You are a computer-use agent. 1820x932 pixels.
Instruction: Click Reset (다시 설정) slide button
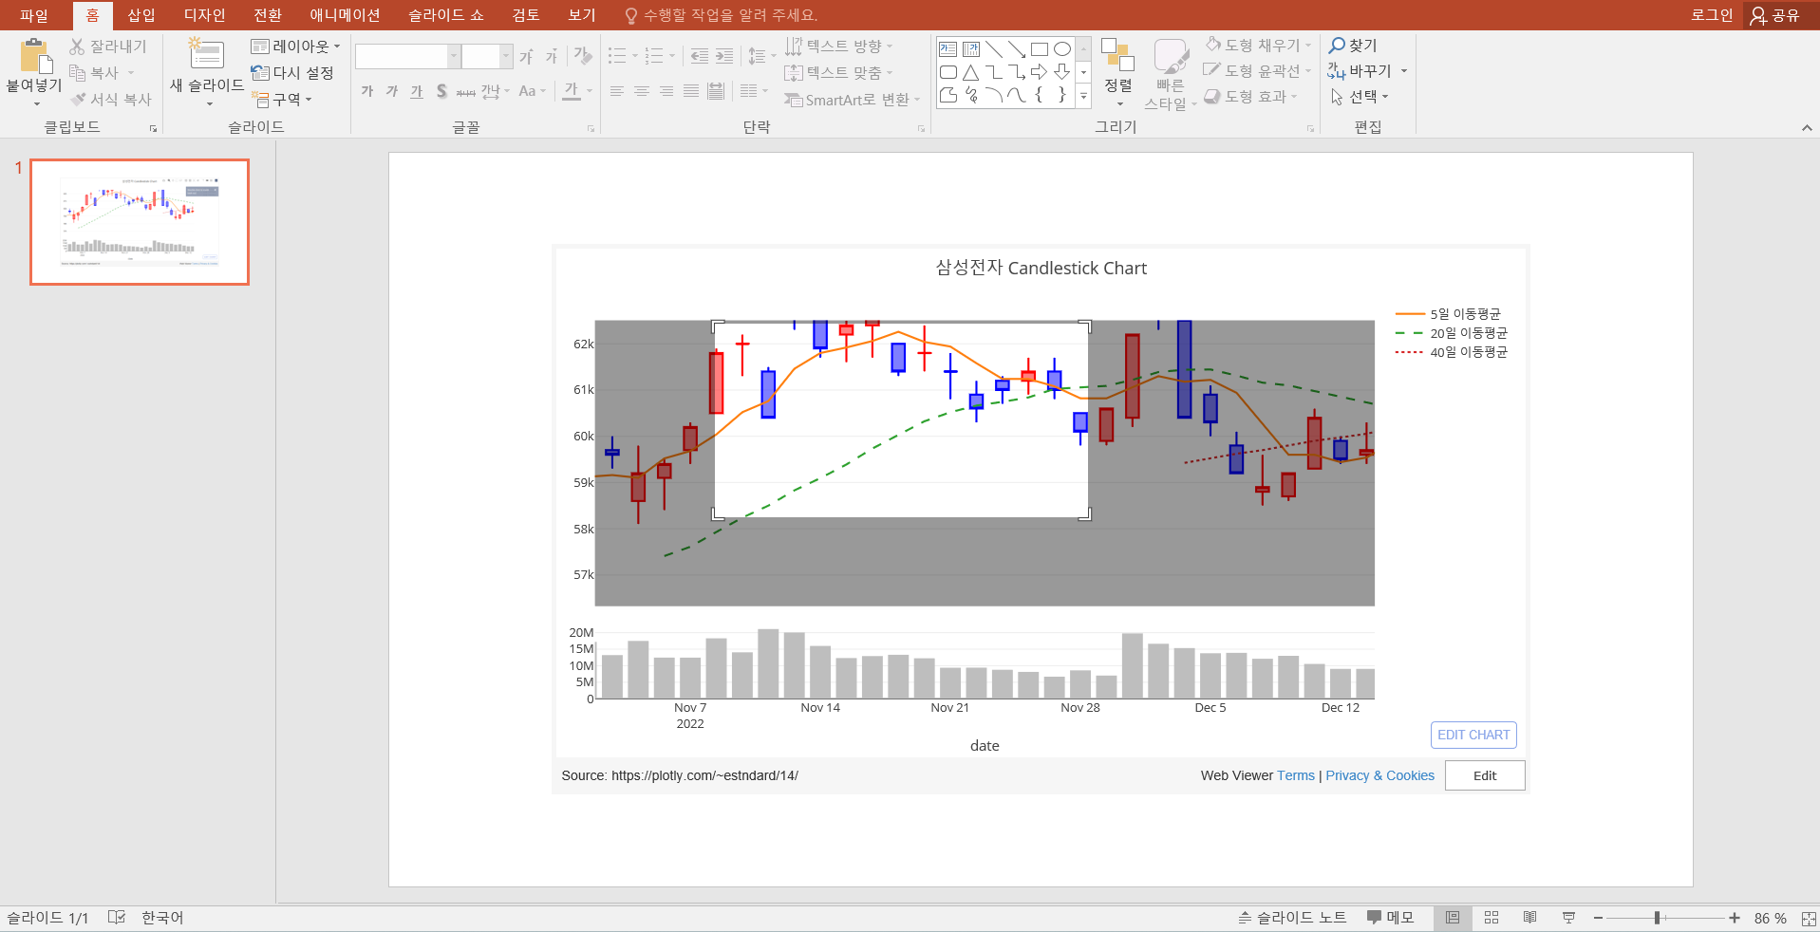point(292,73)
